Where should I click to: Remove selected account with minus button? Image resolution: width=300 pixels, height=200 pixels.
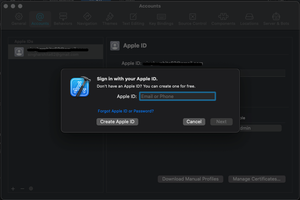(22, 189)
